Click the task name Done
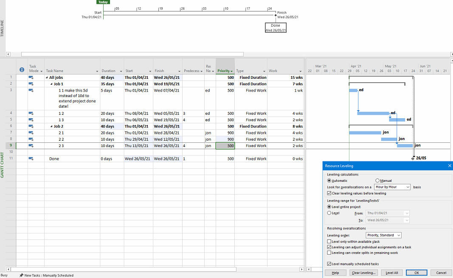The width and height of the screenshot is (453, 278). click(x=54, y=158)
